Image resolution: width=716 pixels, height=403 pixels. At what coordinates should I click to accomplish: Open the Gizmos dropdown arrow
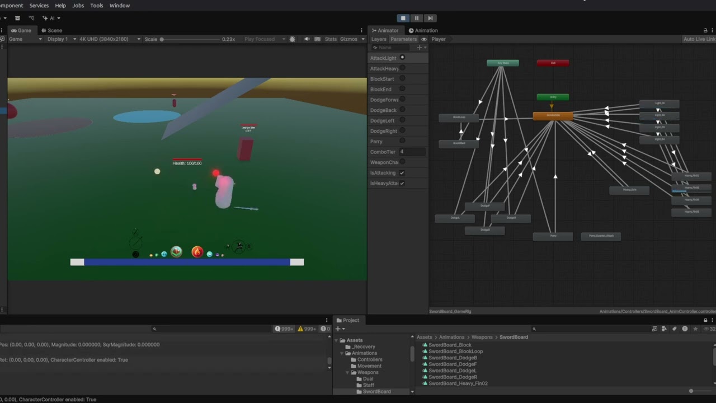363,39
